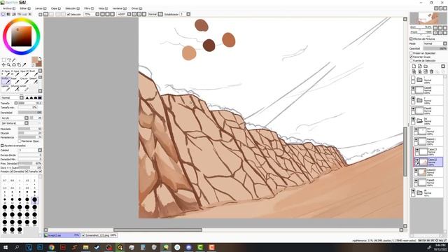
Task: Select the Papel brush preset
Action: tap(15, 80)
